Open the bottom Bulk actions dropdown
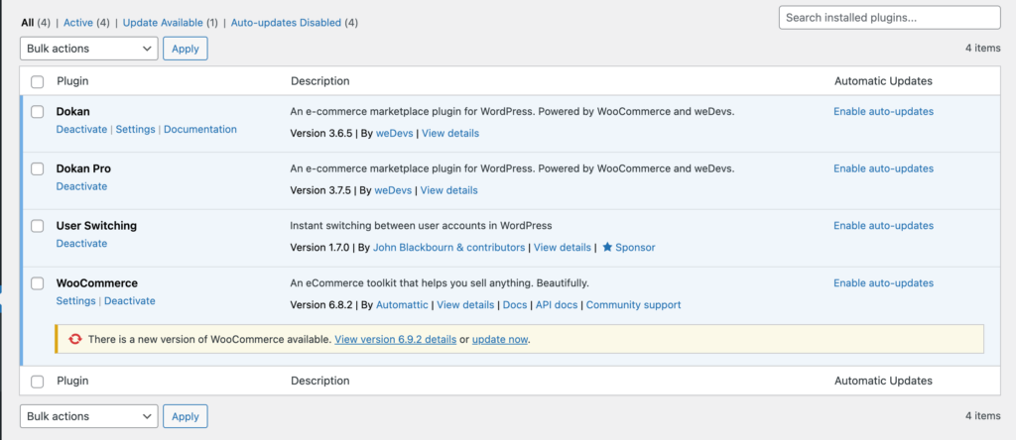The image size is (1016, 440). point(88,416)
